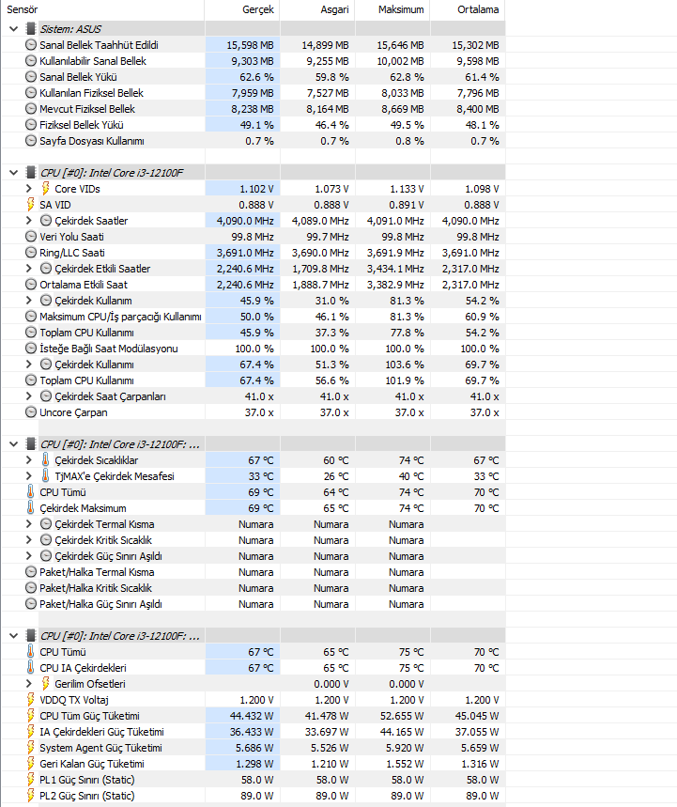Click the clock icon next to Ortalama Etkili Saat
Image resolution: width=677 pixels, height=807 pixels.
pos(31,284)
